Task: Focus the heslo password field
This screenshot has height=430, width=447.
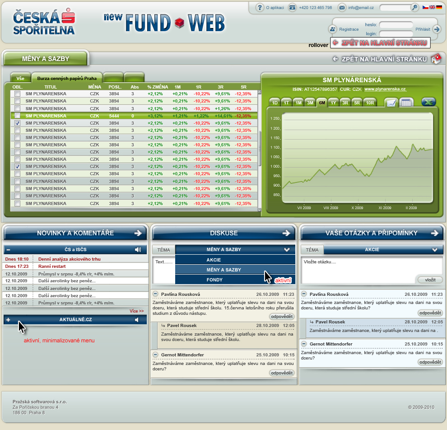Action: (x=396, y=24)
